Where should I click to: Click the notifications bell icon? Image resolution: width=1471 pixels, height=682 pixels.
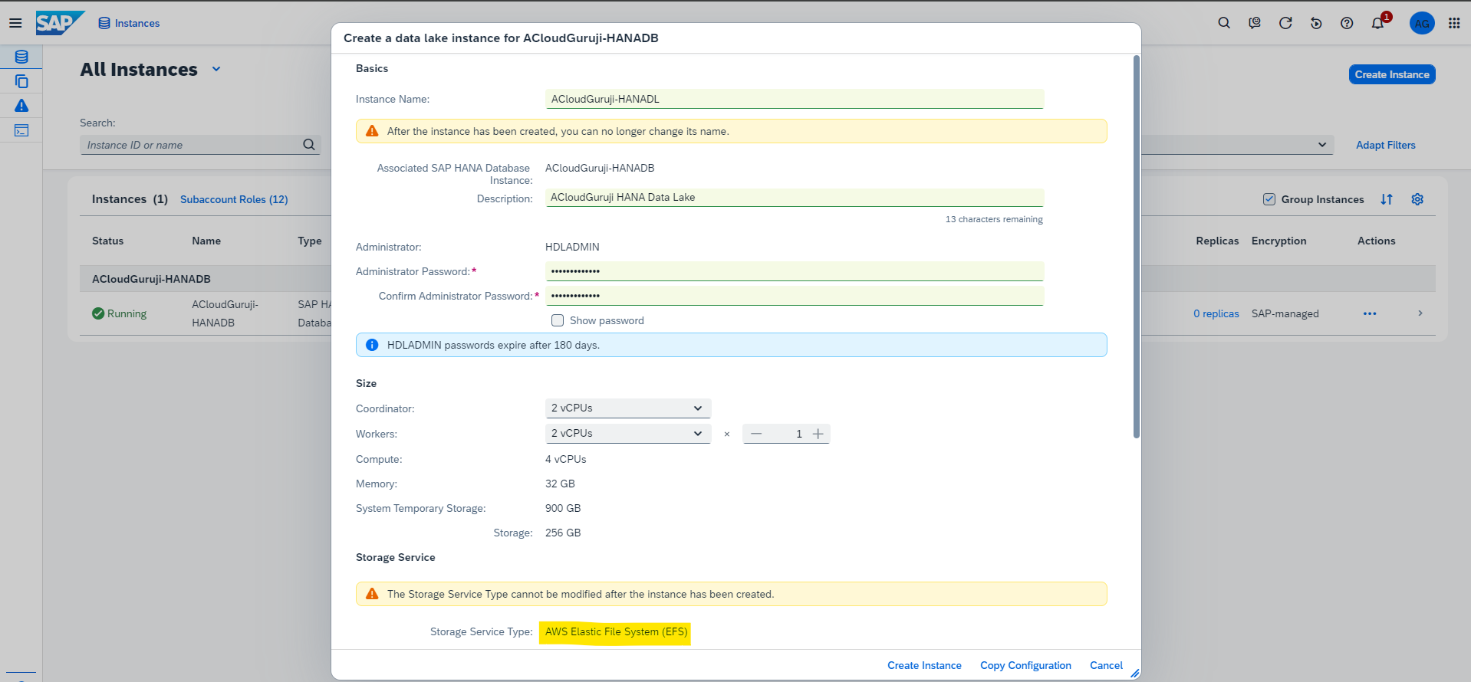[1377, 23]
